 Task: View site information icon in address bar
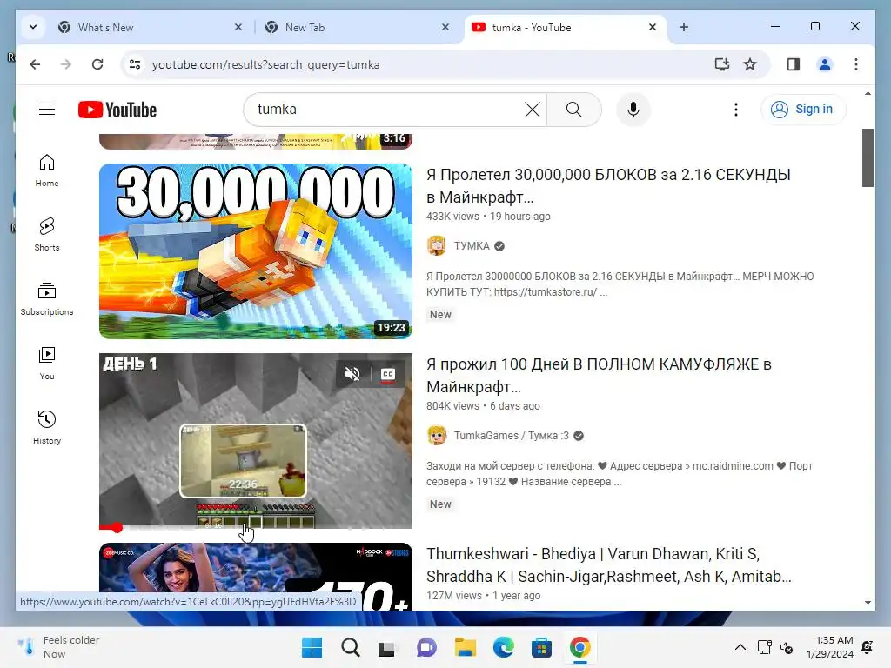tap(135, 64)
